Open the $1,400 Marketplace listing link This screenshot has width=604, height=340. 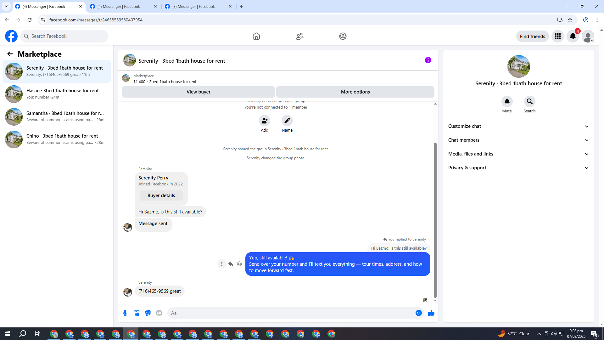click(165, 82)
